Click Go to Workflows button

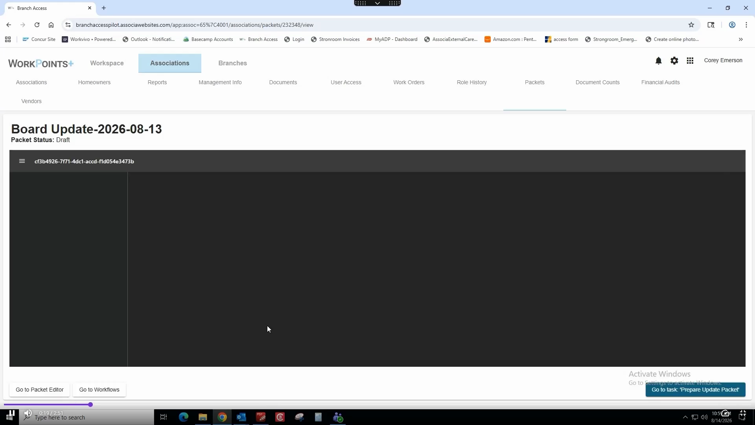[x=99, y=390]
